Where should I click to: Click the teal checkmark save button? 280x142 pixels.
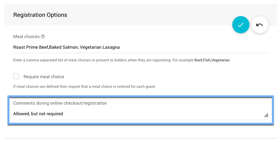point(241,25)
